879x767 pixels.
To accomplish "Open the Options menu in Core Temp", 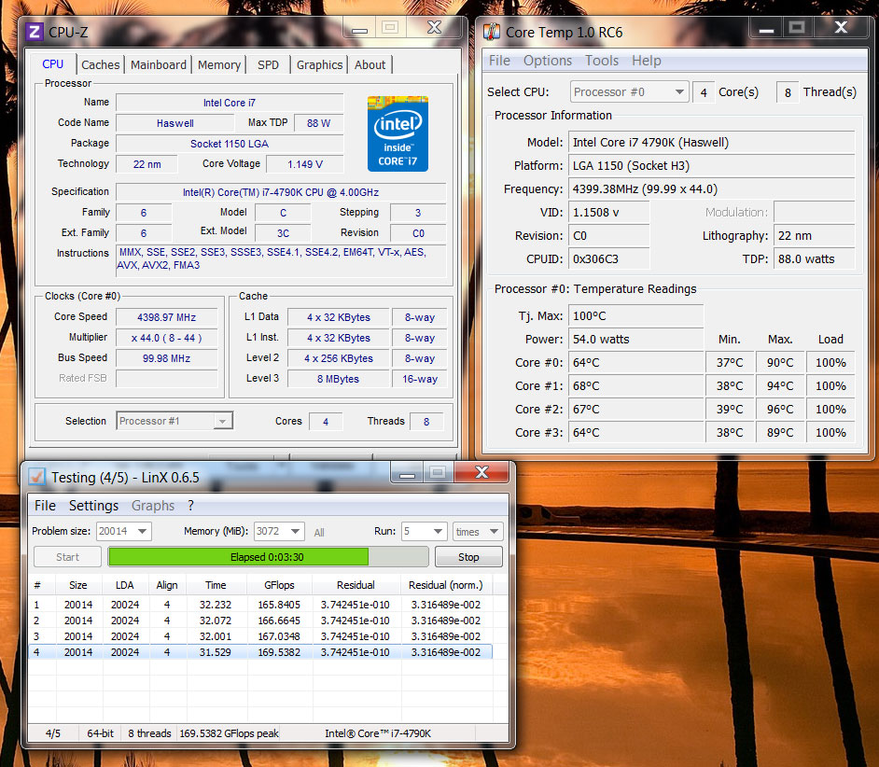I will point(548,61).
